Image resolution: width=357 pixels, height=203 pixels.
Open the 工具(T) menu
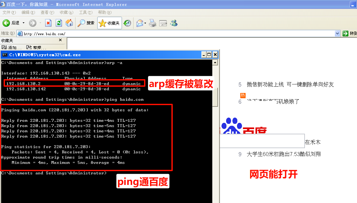[86, 12]
